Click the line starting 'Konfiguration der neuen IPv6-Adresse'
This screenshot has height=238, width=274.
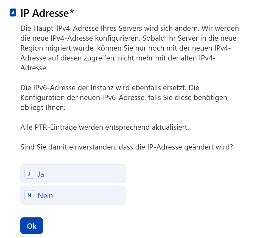(125, 98)
